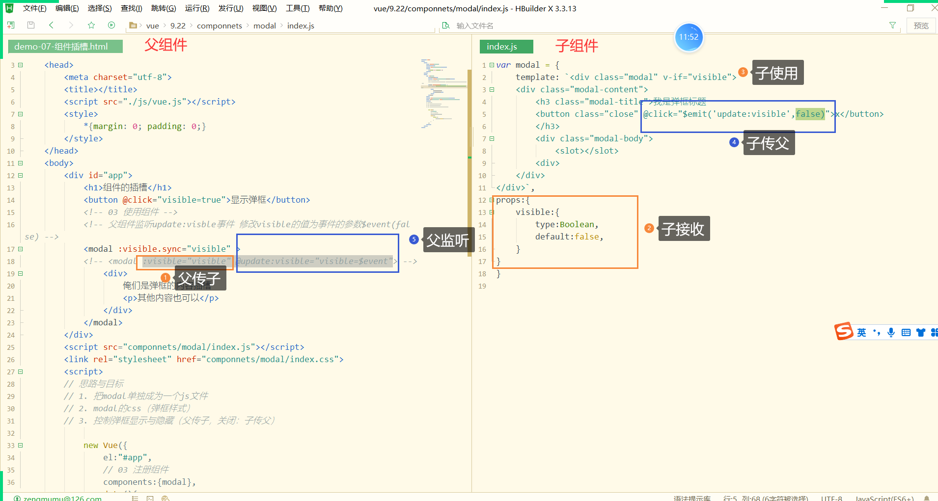The height and width of the screenshot is (501, 938).
Task: Click the notification bell icon
Action: click(927, 498)
